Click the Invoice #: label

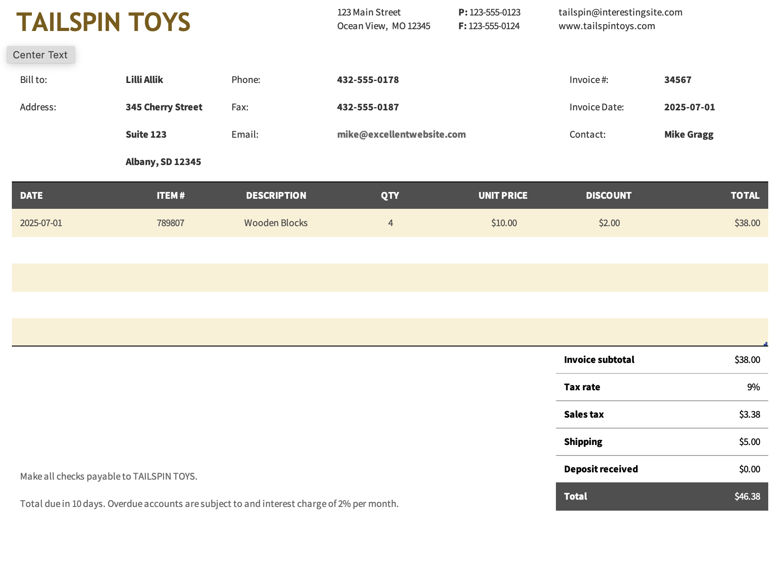tap(589, 80)
